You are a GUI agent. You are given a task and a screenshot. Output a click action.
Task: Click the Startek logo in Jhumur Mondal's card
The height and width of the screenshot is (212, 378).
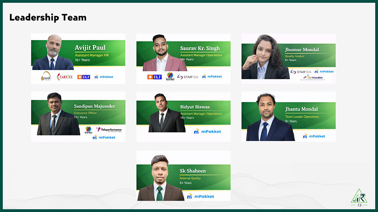tap(300, 71)
